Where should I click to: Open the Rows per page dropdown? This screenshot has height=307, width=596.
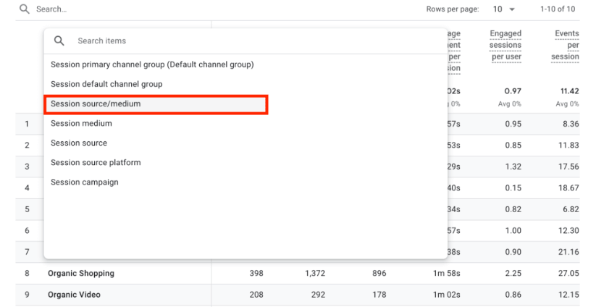point(502,9)
